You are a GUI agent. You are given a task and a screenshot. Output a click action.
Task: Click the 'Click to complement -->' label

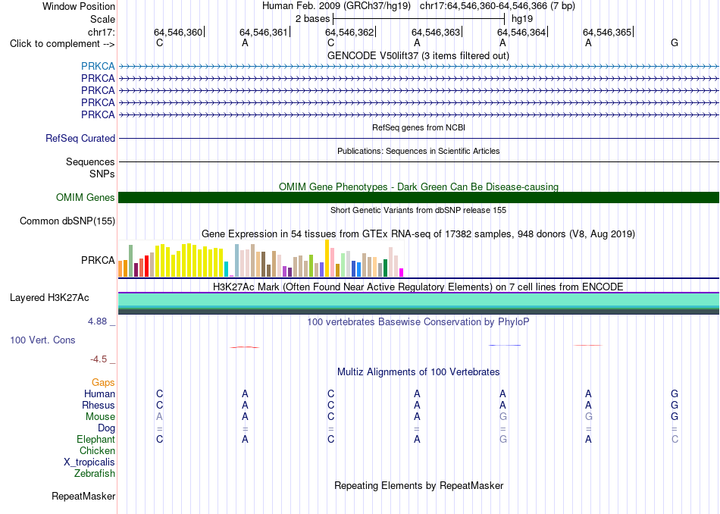tap(62, 44)
